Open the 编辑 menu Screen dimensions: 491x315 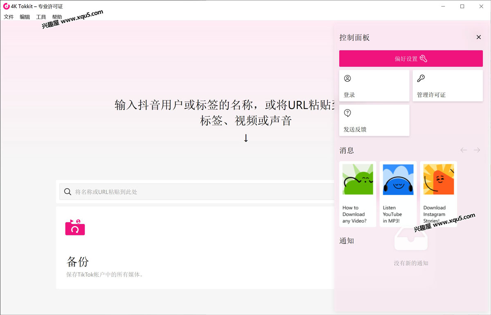25,17
